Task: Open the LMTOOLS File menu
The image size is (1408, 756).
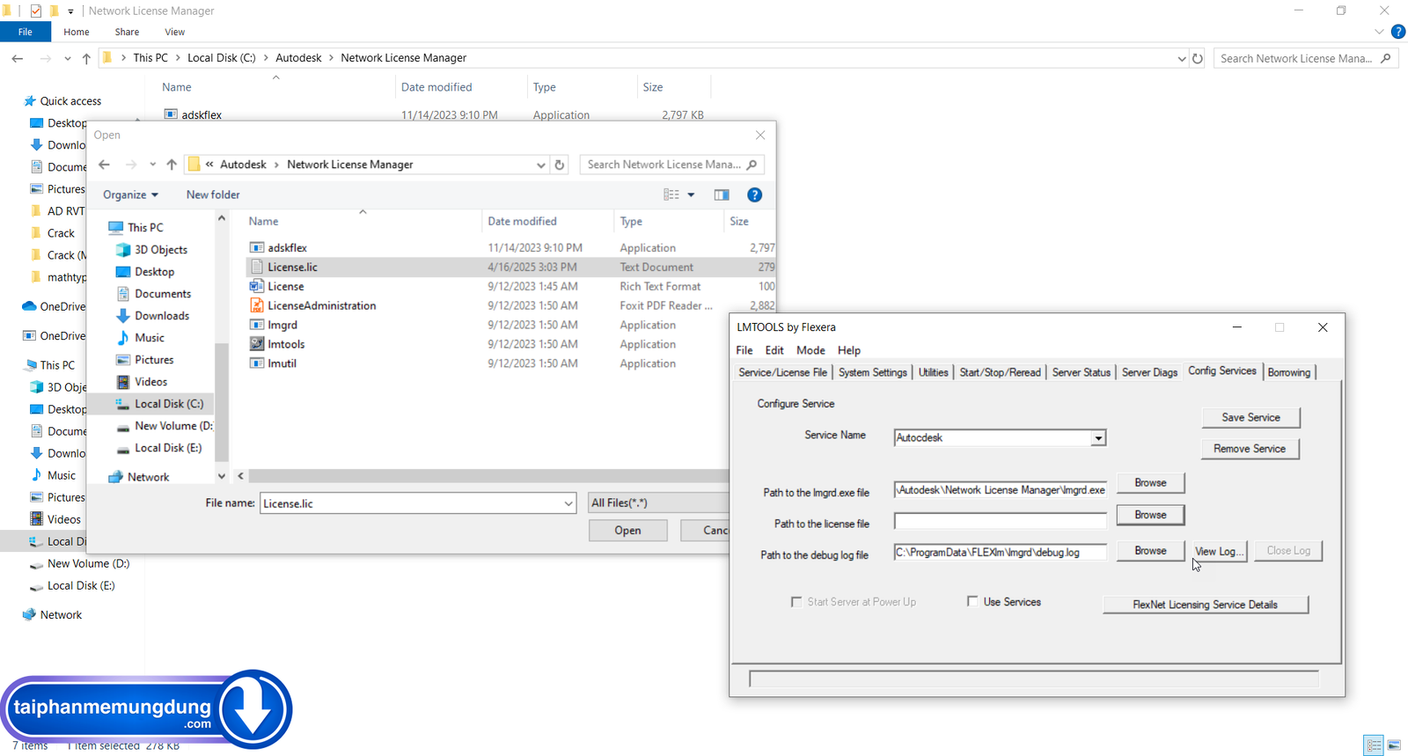Action: click(744, 350)
